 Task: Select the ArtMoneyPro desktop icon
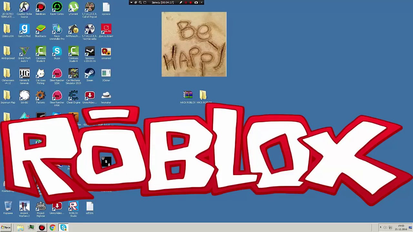[74, 31]
